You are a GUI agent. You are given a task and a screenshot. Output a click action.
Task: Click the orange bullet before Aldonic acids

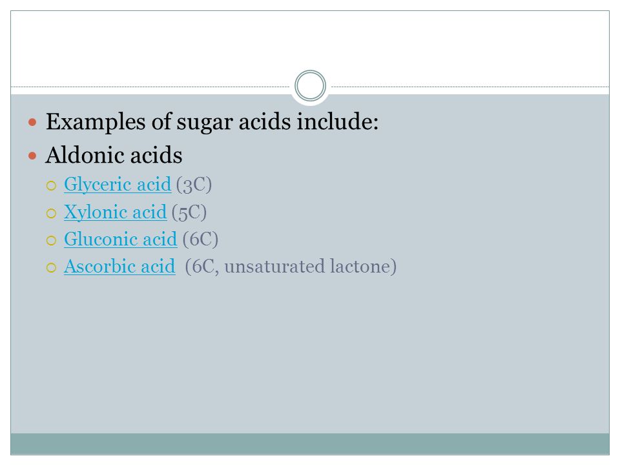[32, 156]
